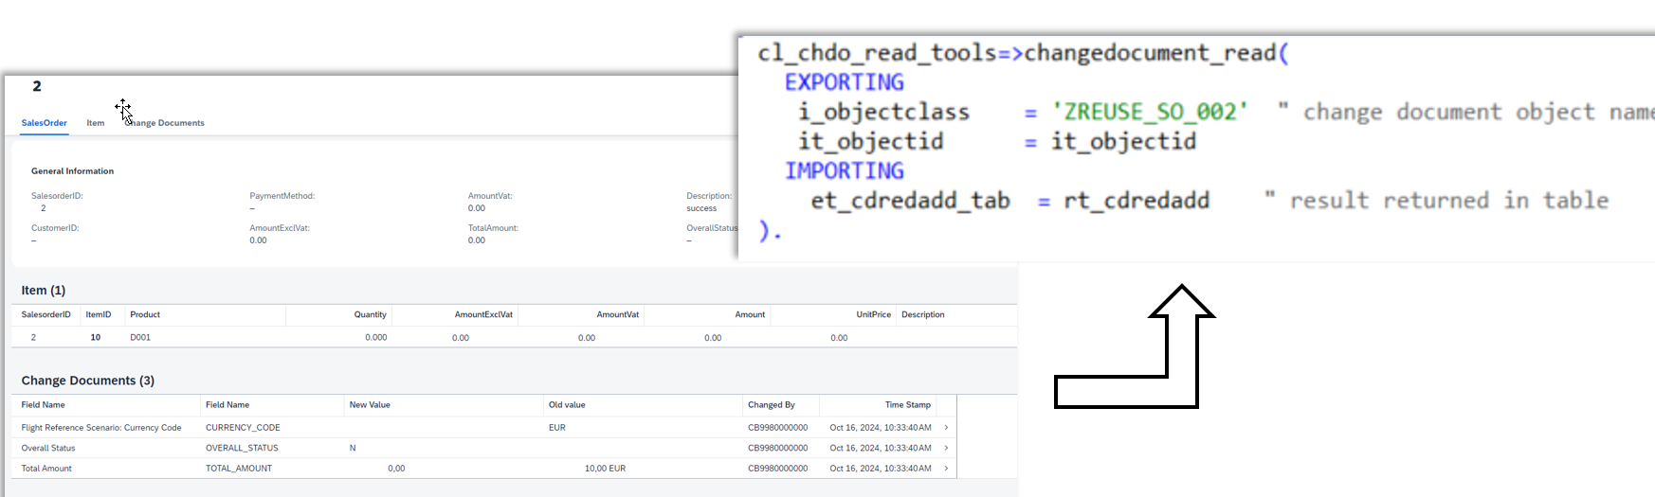1655x497 pixels.
Task: Sort by SalesorderID column header in Item table
Action: click(46, 314)
